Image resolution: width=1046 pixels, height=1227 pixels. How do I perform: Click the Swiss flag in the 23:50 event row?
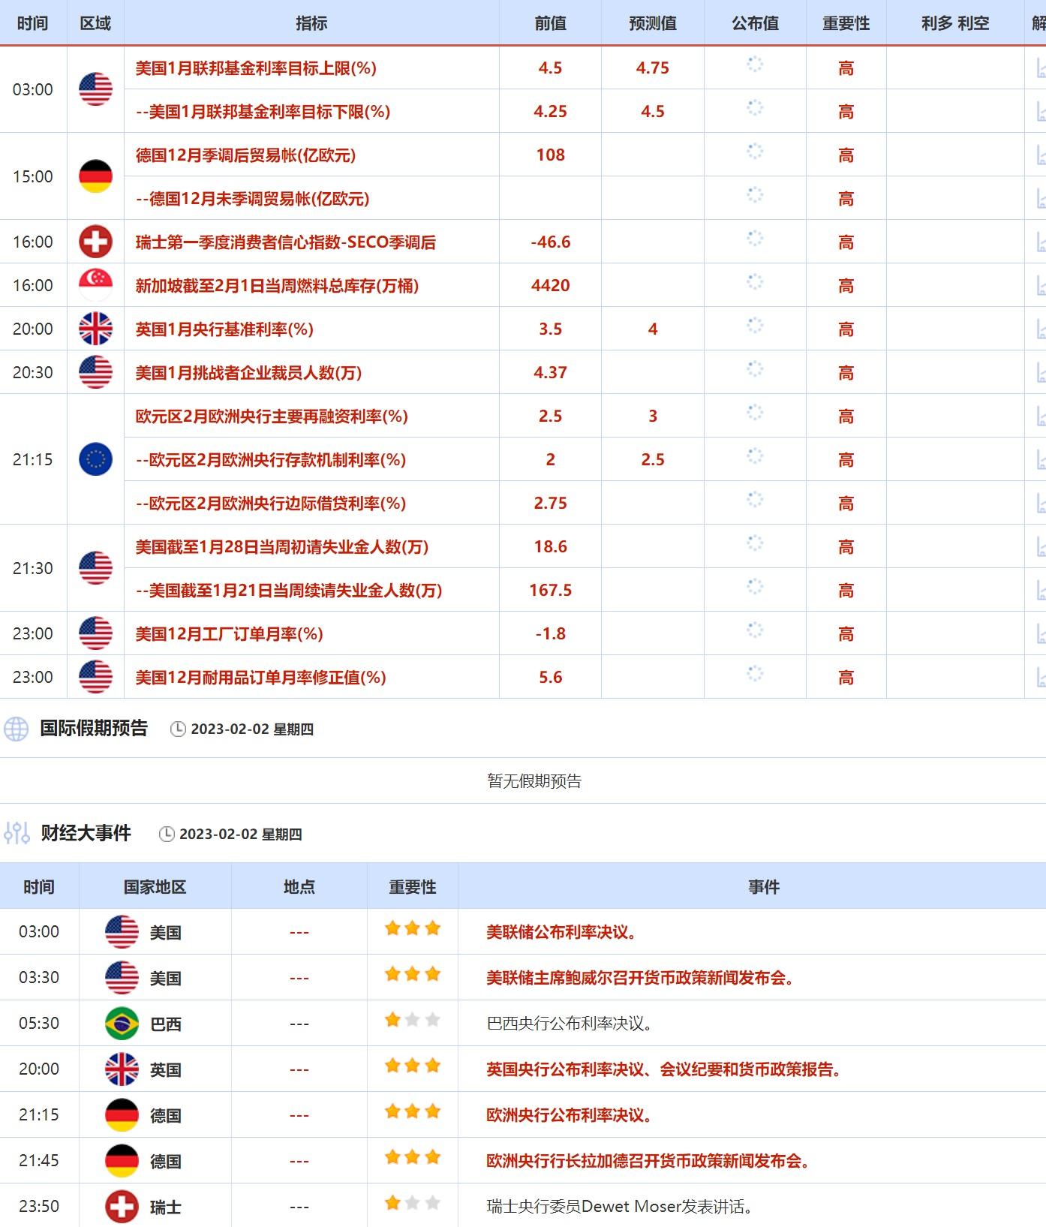122,1207
